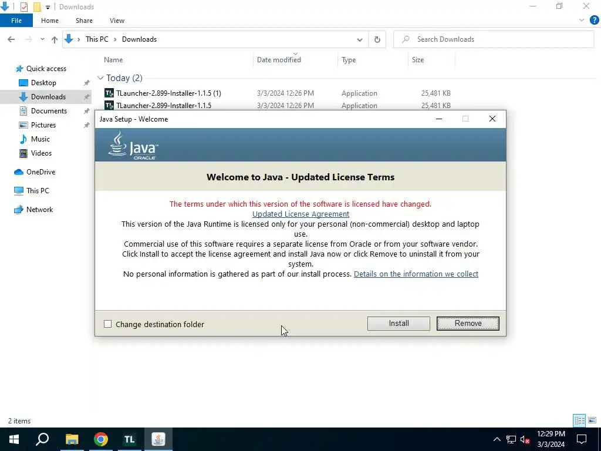
Task: Open Google Chrome from the taskbar
Action: pyautogui.click(x=101, y=439)
